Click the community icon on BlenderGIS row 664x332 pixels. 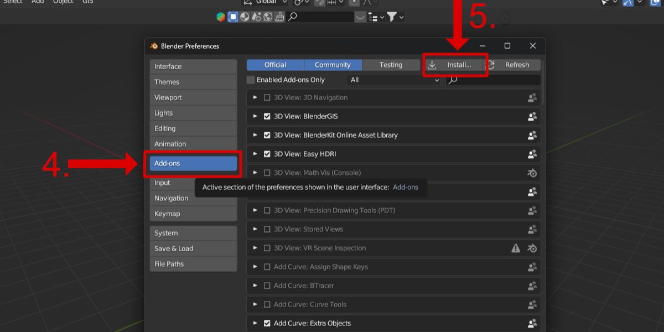(532, 116)
